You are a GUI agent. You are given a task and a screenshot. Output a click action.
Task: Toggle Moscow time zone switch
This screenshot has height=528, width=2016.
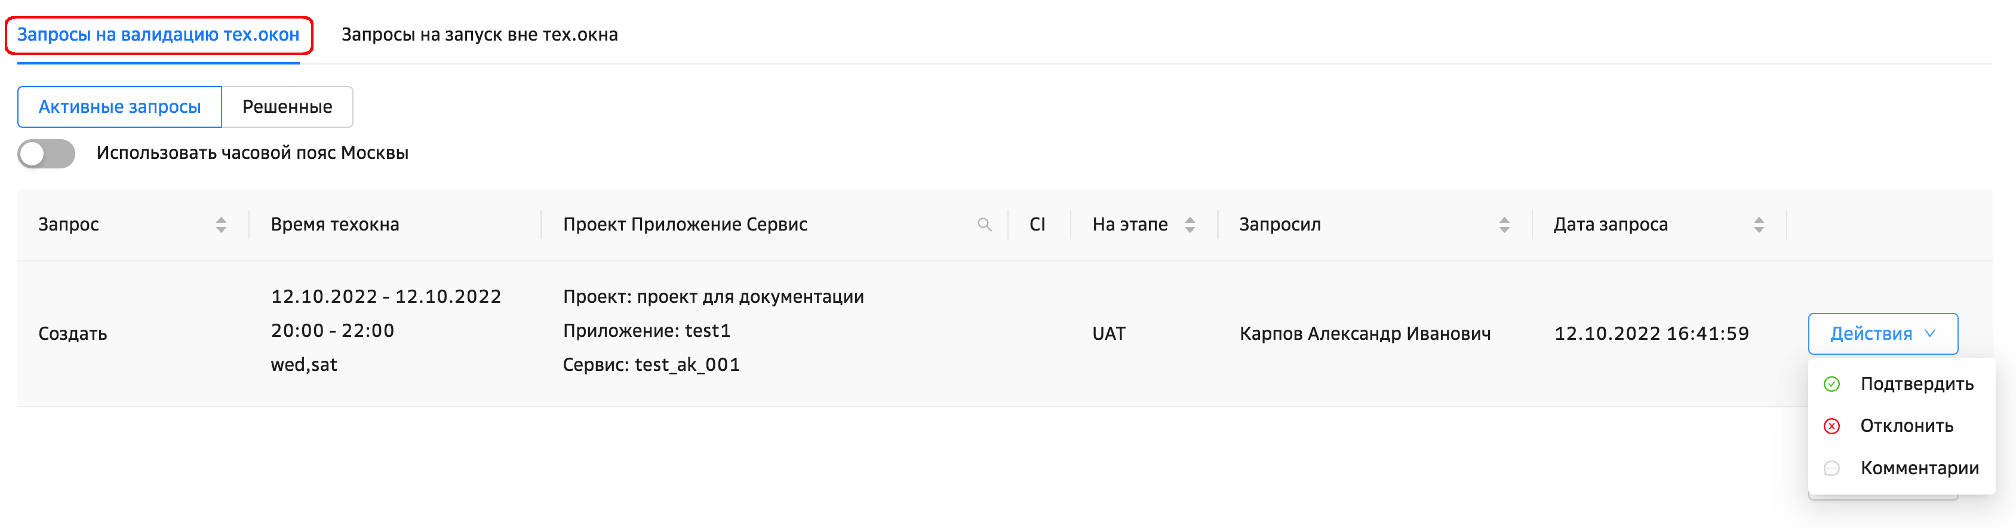coord(47,154)
